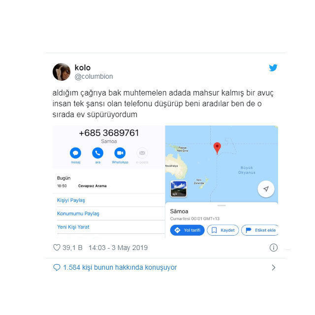Like the tweet with heart icon
The image size is (315, 315).
click(57, 247)
